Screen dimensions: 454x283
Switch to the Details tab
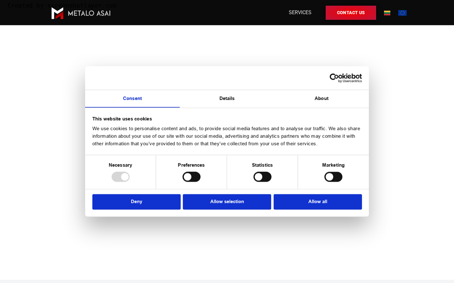(x=227, y=98)
